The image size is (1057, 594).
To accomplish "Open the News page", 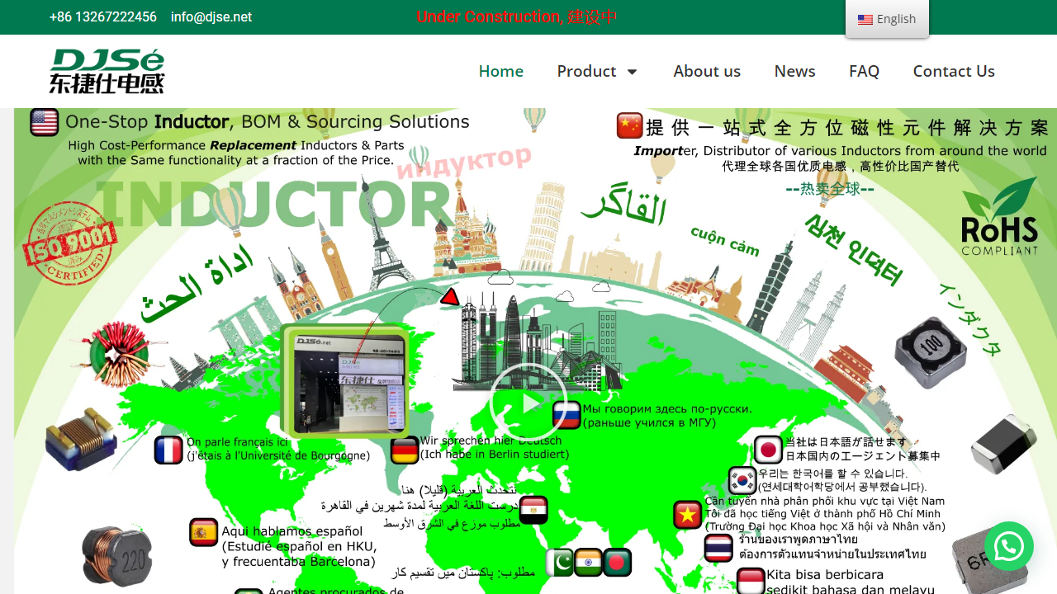I will 795,71.
